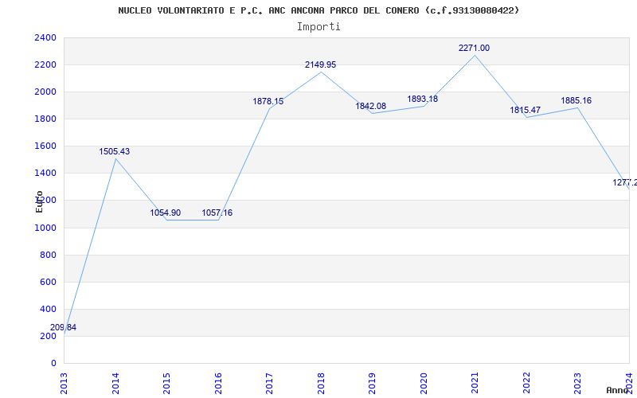Click the y-axis value 600
637x398 pixels.
pos(49,283)
